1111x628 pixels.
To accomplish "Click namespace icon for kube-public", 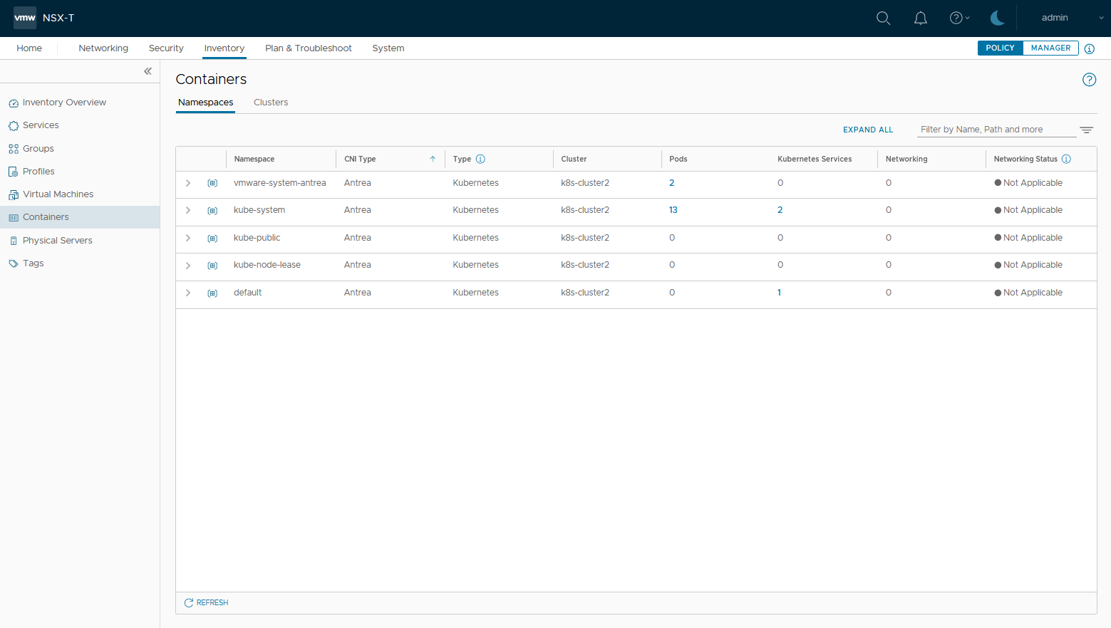I will tap(212, 238).
